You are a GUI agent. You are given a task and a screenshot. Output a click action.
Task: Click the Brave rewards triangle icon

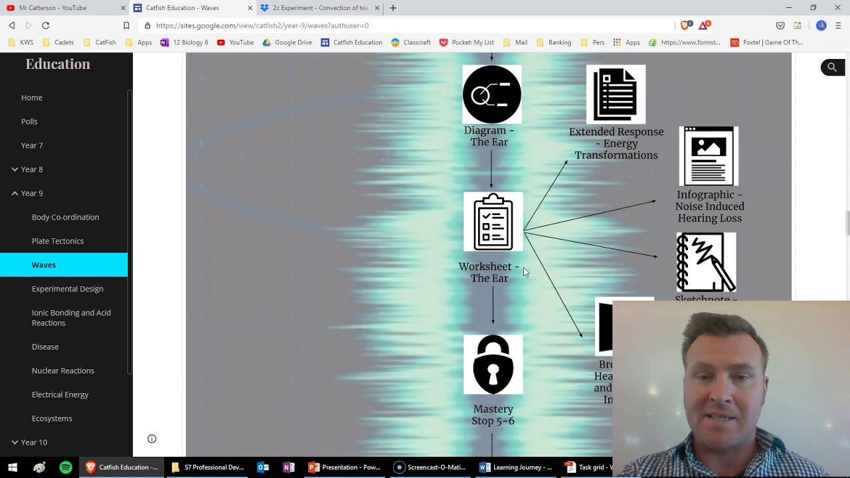pyautogui.click(x=705, y=25)
